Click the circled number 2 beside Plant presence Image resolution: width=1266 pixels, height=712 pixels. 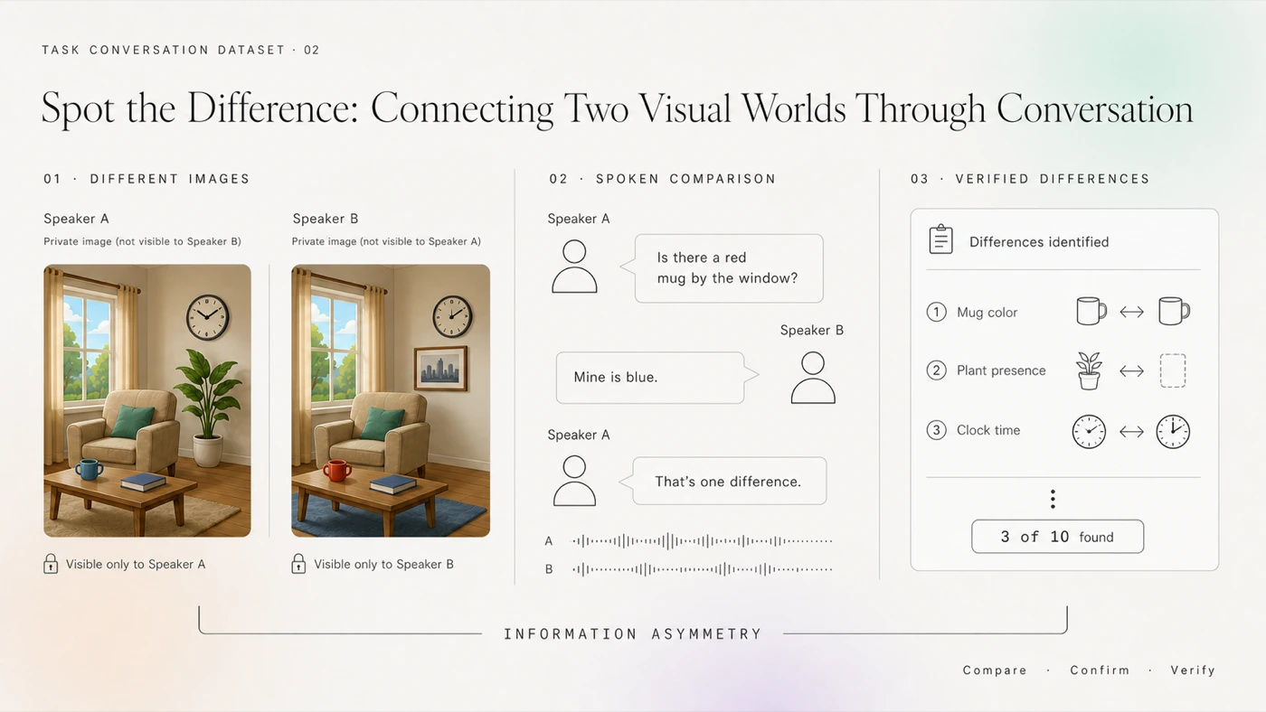(936, 370)
